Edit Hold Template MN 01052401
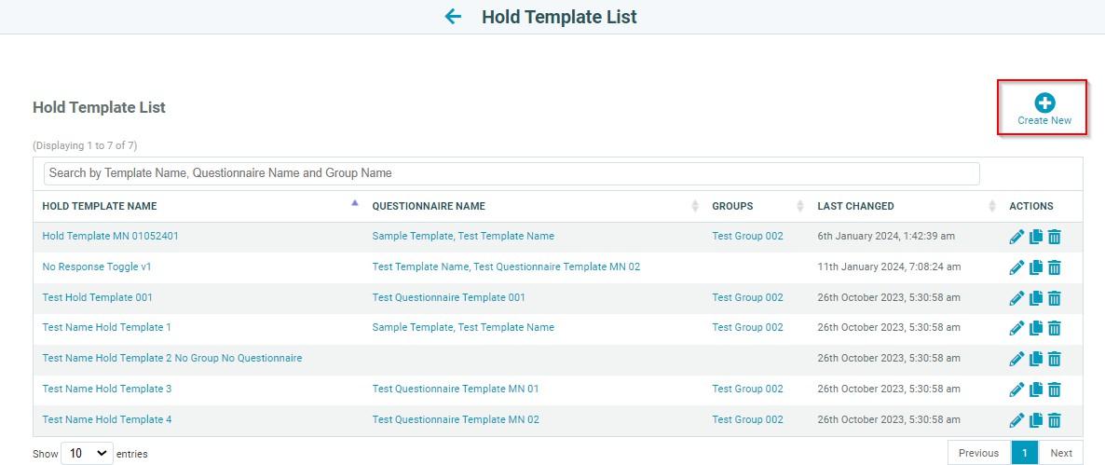Screen dimensions: 1105x465 (1016, 237)
